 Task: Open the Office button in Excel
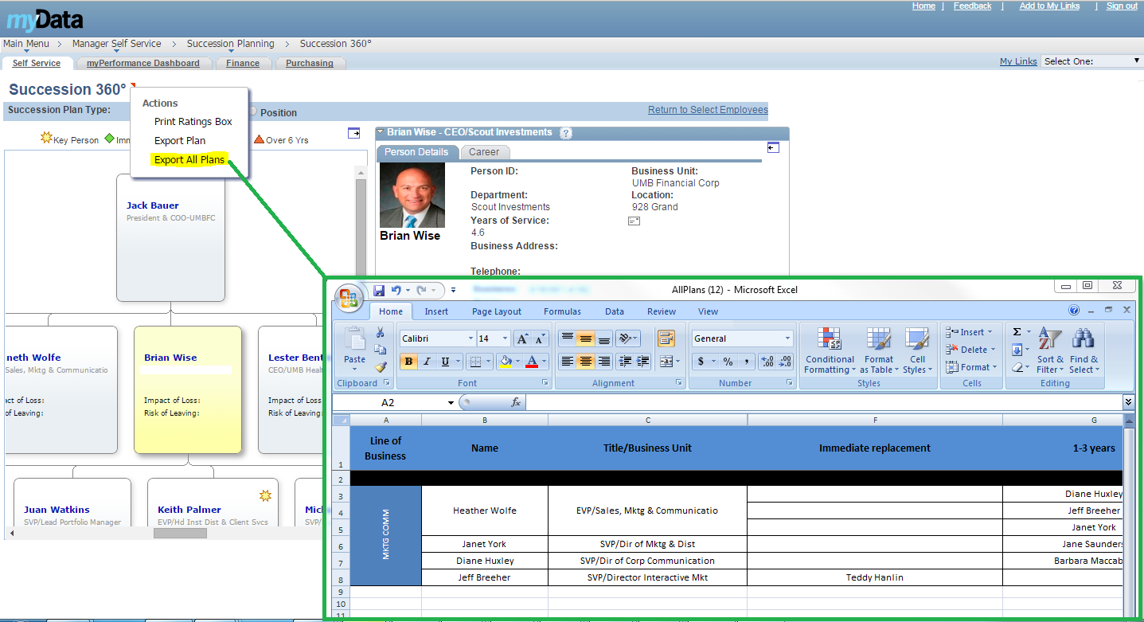click(x=349, y=299)
